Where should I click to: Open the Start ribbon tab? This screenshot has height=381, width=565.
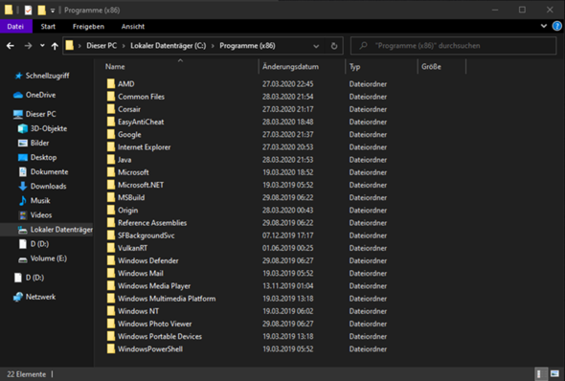48,26
